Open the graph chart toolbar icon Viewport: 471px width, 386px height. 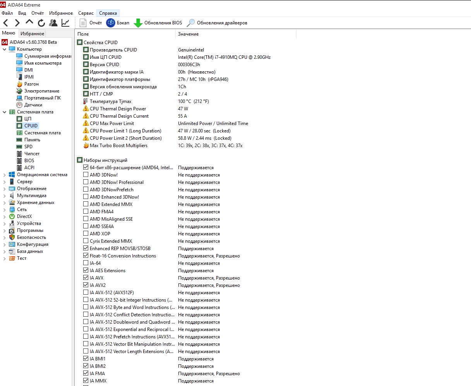pos(65,23)
